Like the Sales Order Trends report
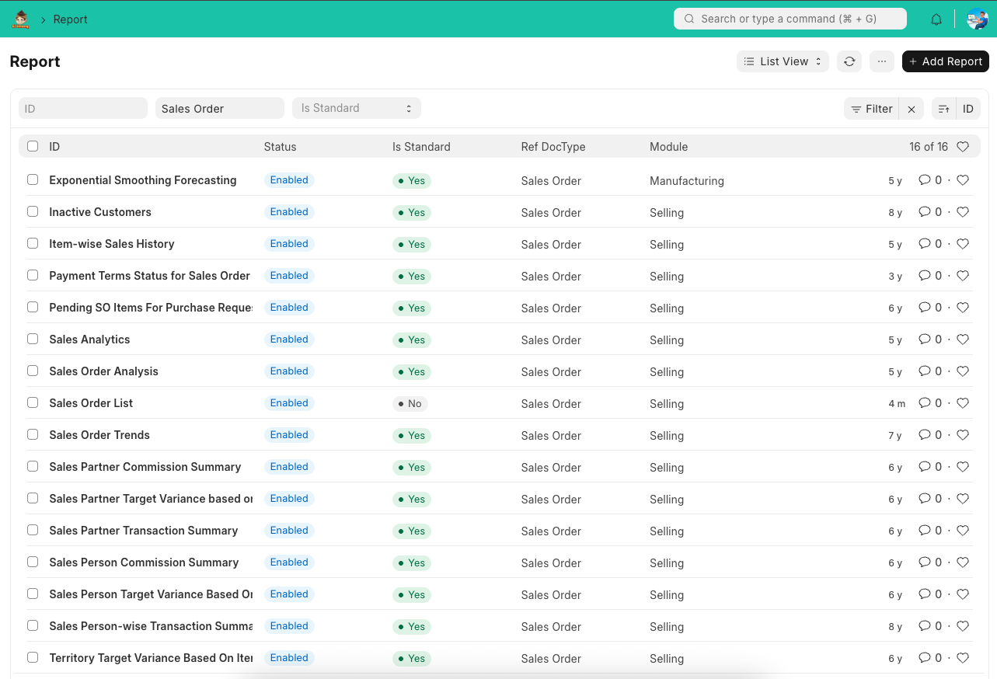This screenshot has height=679, width=997. (962, 434)
